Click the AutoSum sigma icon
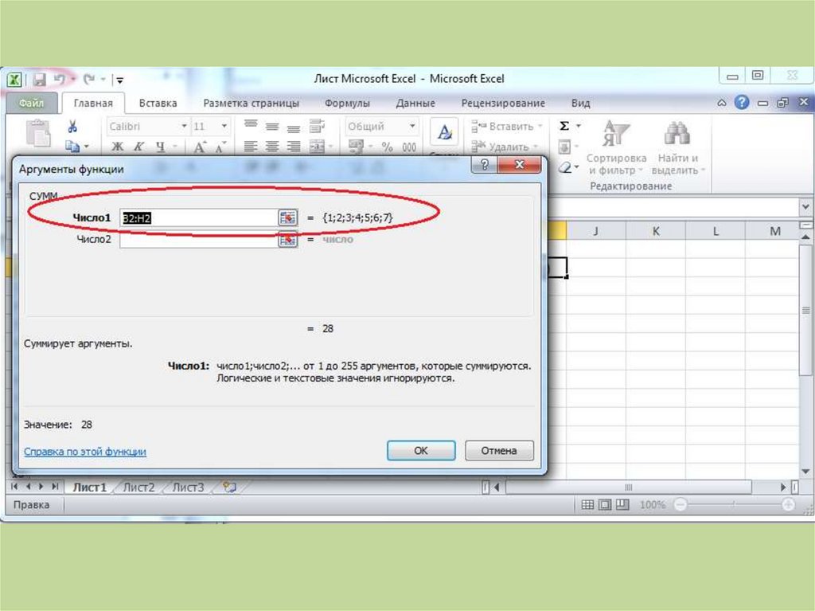 [x=564, y=126]
